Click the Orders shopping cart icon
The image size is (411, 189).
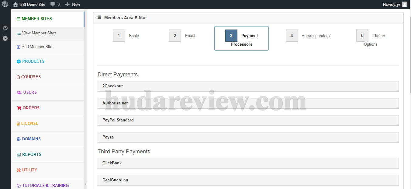click(x=19, y=108)
